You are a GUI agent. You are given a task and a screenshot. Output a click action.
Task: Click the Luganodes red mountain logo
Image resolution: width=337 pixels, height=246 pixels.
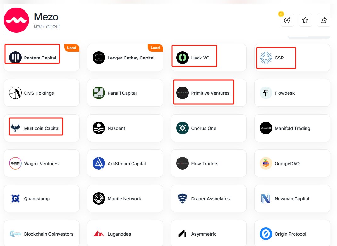coord(99,233)
